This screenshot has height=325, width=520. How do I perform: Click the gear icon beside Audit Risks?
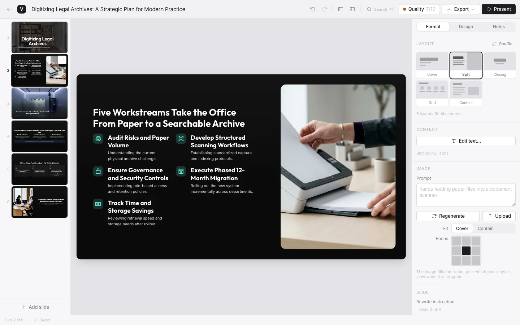[x=98, y=139]
